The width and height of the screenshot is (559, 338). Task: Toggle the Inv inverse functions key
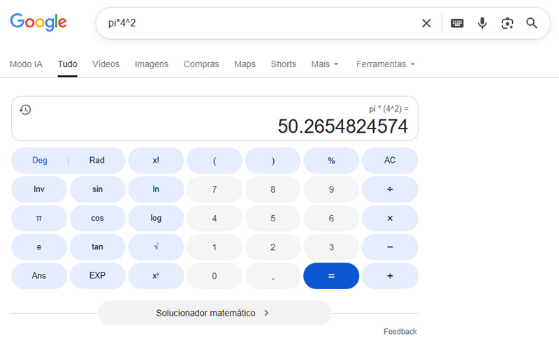coord(39,189)
